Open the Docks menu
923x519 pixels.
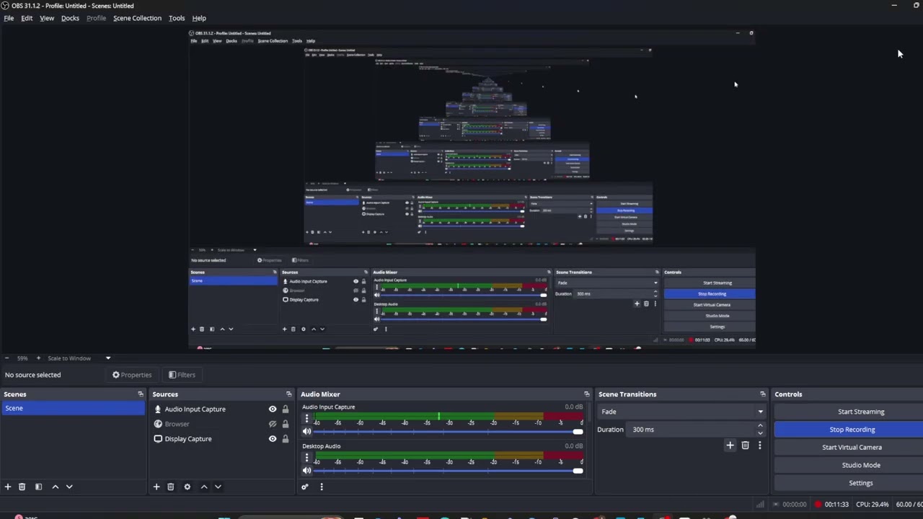70,18
